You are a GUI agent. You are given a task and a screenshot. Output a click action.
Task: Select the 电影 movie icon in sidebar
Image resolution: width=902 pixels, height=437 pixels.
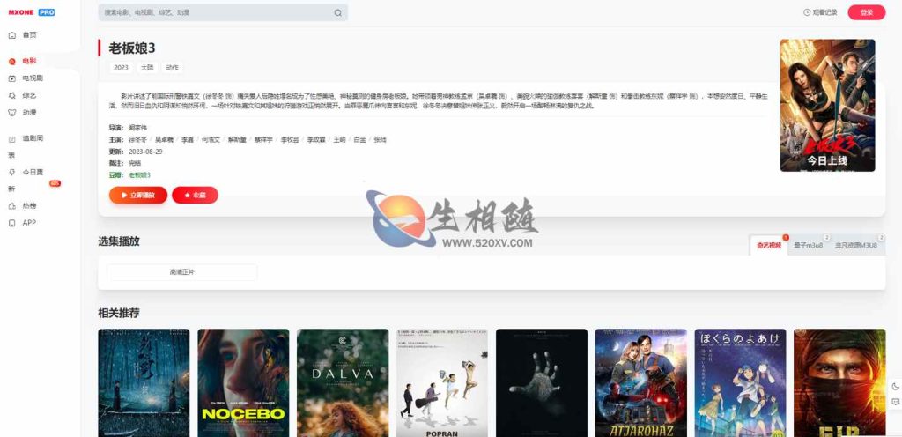point(12,61)
